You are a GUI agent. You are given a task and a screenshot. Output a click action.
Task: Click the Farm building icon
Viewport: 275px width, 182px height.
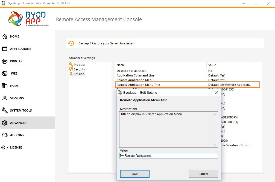click(x=5, y=86)
